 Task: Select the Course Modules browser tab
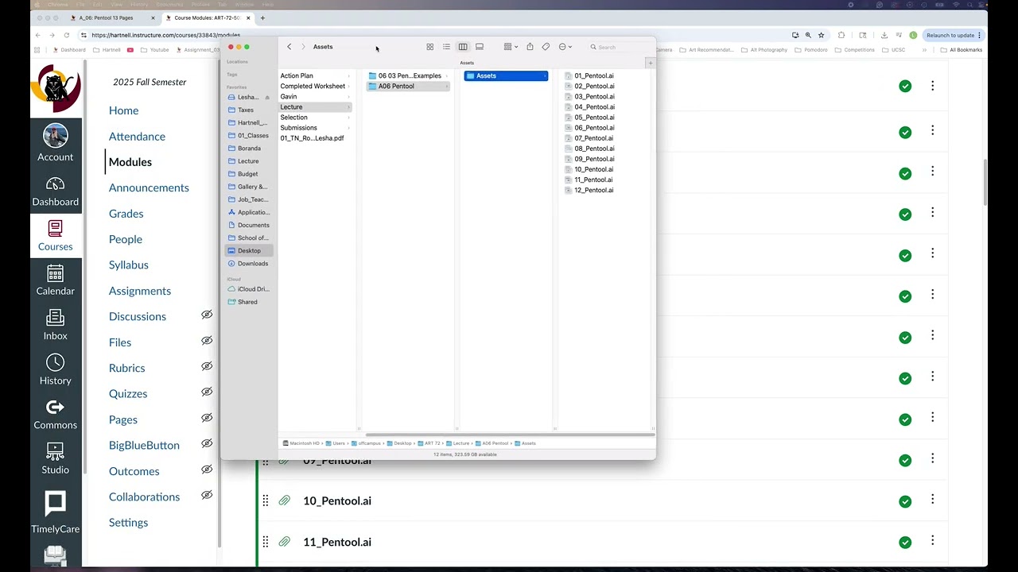(x=207, y=17)
